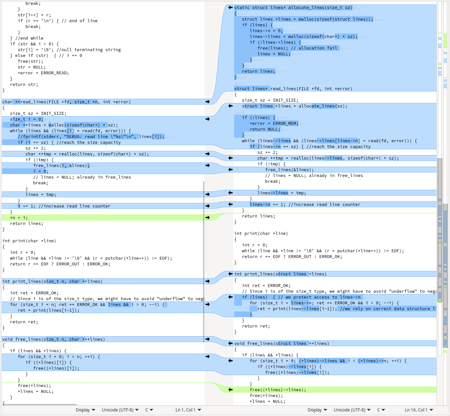Open the left pane "Ln 1, Col 1" menu
This screenshot has width=450, height=416.
tap(188, 410)
